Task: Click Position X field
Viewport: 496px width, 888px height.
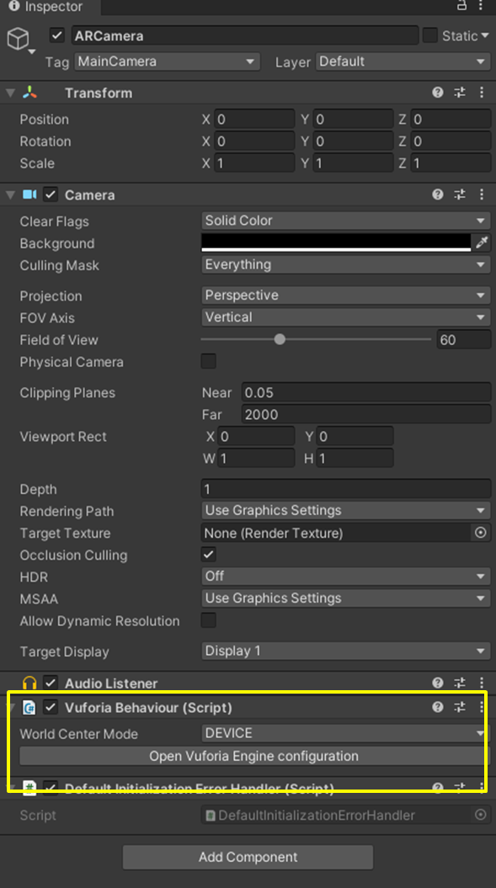Action: 254,120
